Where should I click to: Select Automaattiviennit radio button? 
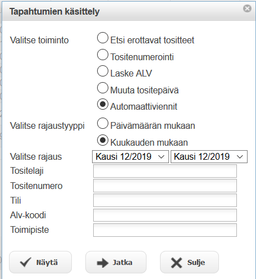103,104
